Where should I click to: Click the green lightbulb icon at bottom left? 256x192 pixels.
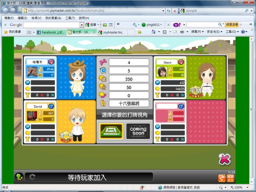19,177
